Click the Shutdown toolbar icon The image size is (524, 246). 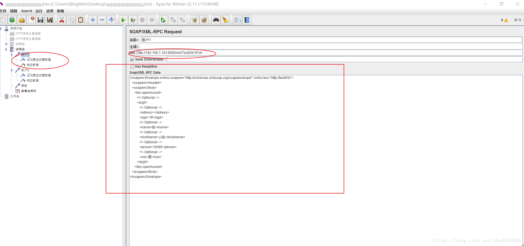pyautogui.click(x=152, y=20)
